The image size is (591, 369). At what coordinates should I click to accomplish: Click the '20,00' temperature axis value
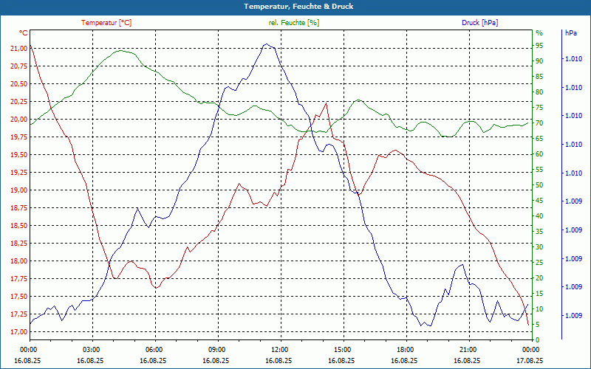coord(19,119)
